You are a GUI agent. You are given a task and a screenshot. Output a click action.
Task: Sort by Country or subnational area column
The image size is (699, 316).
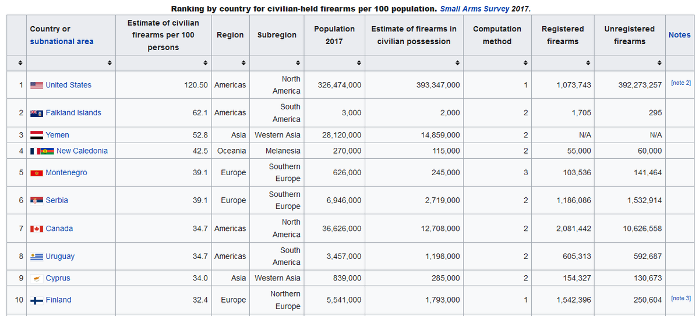coord(109,63)
